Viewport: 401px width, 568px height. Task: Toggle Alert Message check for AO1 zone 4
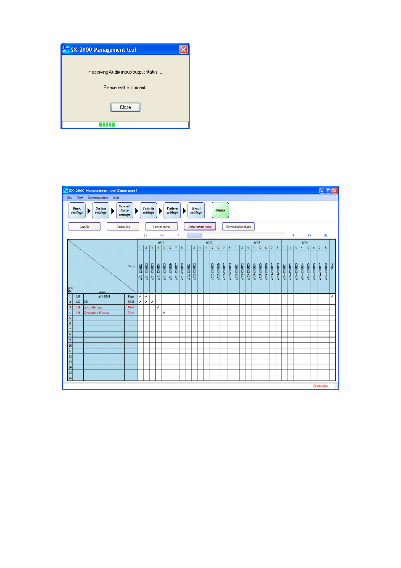click(x=158, y=307)
